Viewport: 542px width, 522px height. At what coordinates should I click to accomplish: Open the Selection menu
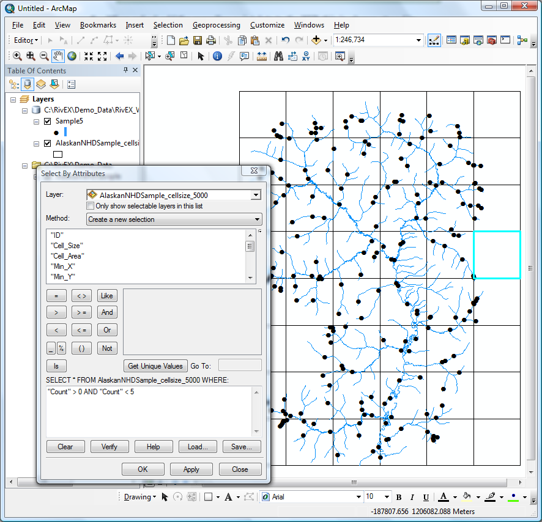[168, 25]
